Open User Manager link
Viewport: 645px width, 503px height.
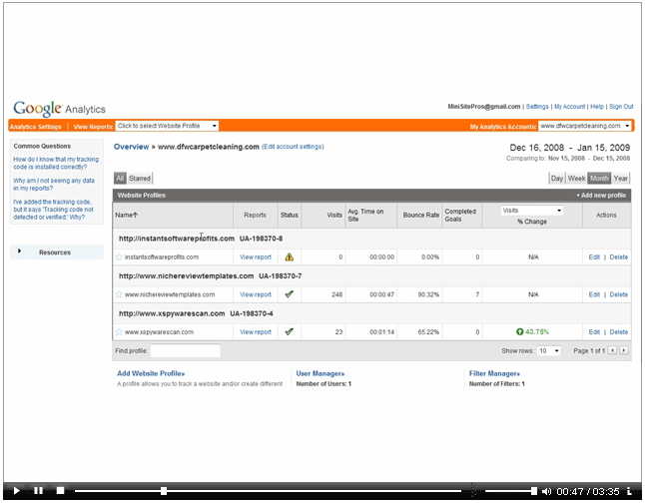321,373
